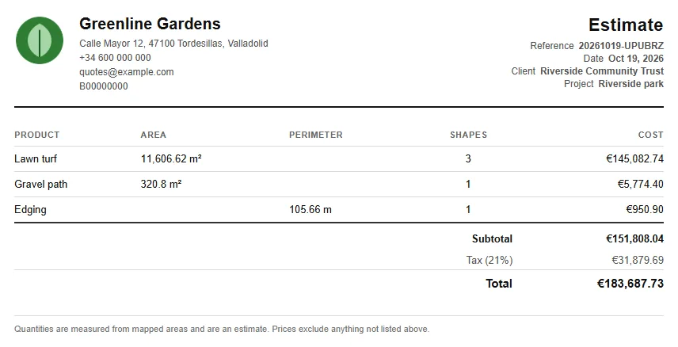Click the Greenline Gardens company name

coord(150,24)
